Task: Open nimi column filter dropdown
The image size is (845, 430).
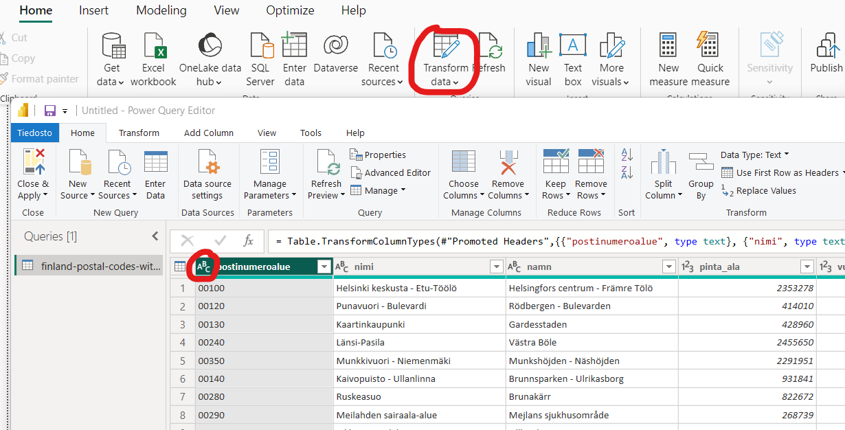Action: tap(497, 267)
